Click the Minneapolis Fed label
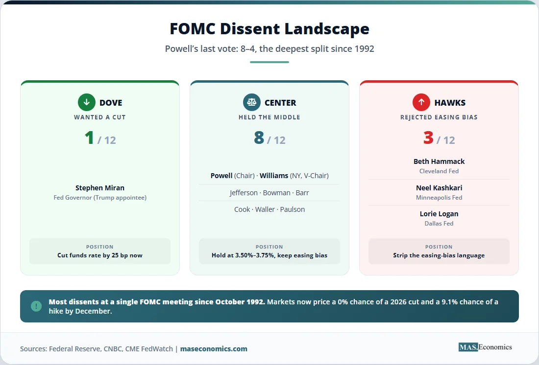 [x=439, y=198]
